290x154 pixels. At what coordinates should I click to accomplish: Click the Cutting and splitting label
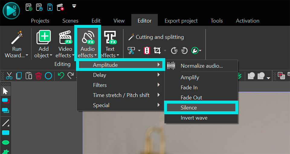point(159,37)
